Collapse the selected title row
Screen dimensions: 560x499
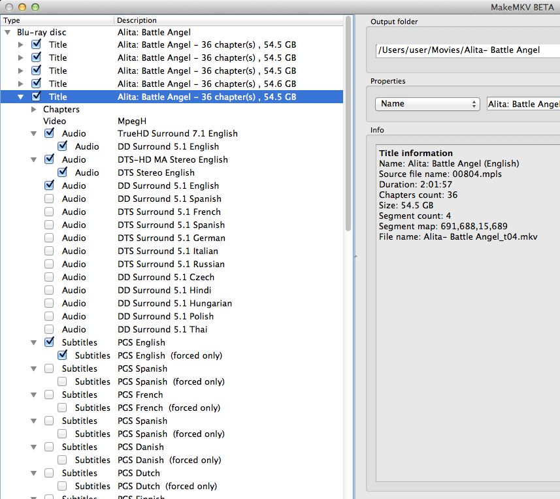click(x=21, y=97)
